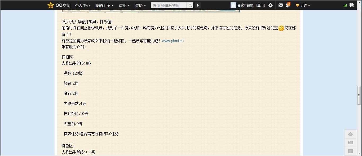
Task: Open settings via the gear icon
Action: (x=270, y=5)
